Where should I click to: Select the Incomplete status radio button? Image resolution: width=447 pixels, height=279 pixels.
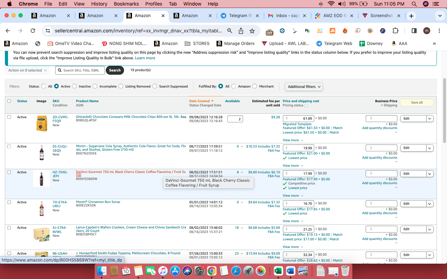pos(95,86)
